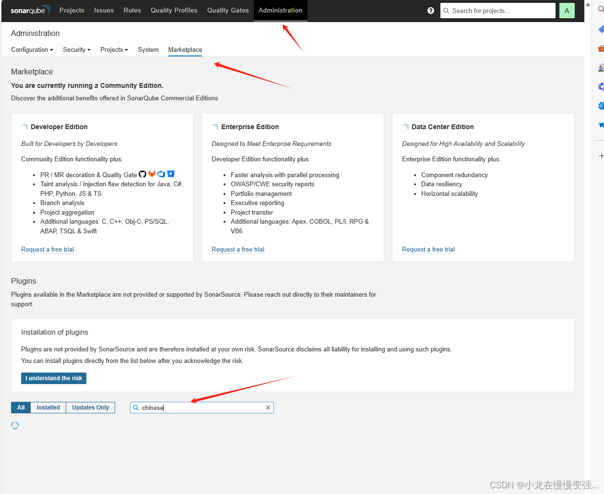Click the 'Project aggregation' list item
The image size is (604, 494).
[67, 212]
